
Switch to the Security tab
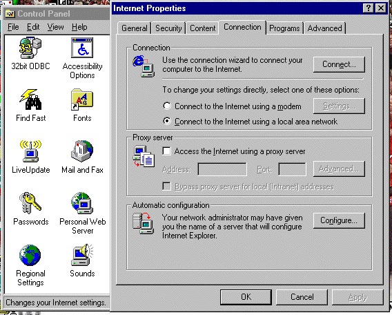pos(168,28)
